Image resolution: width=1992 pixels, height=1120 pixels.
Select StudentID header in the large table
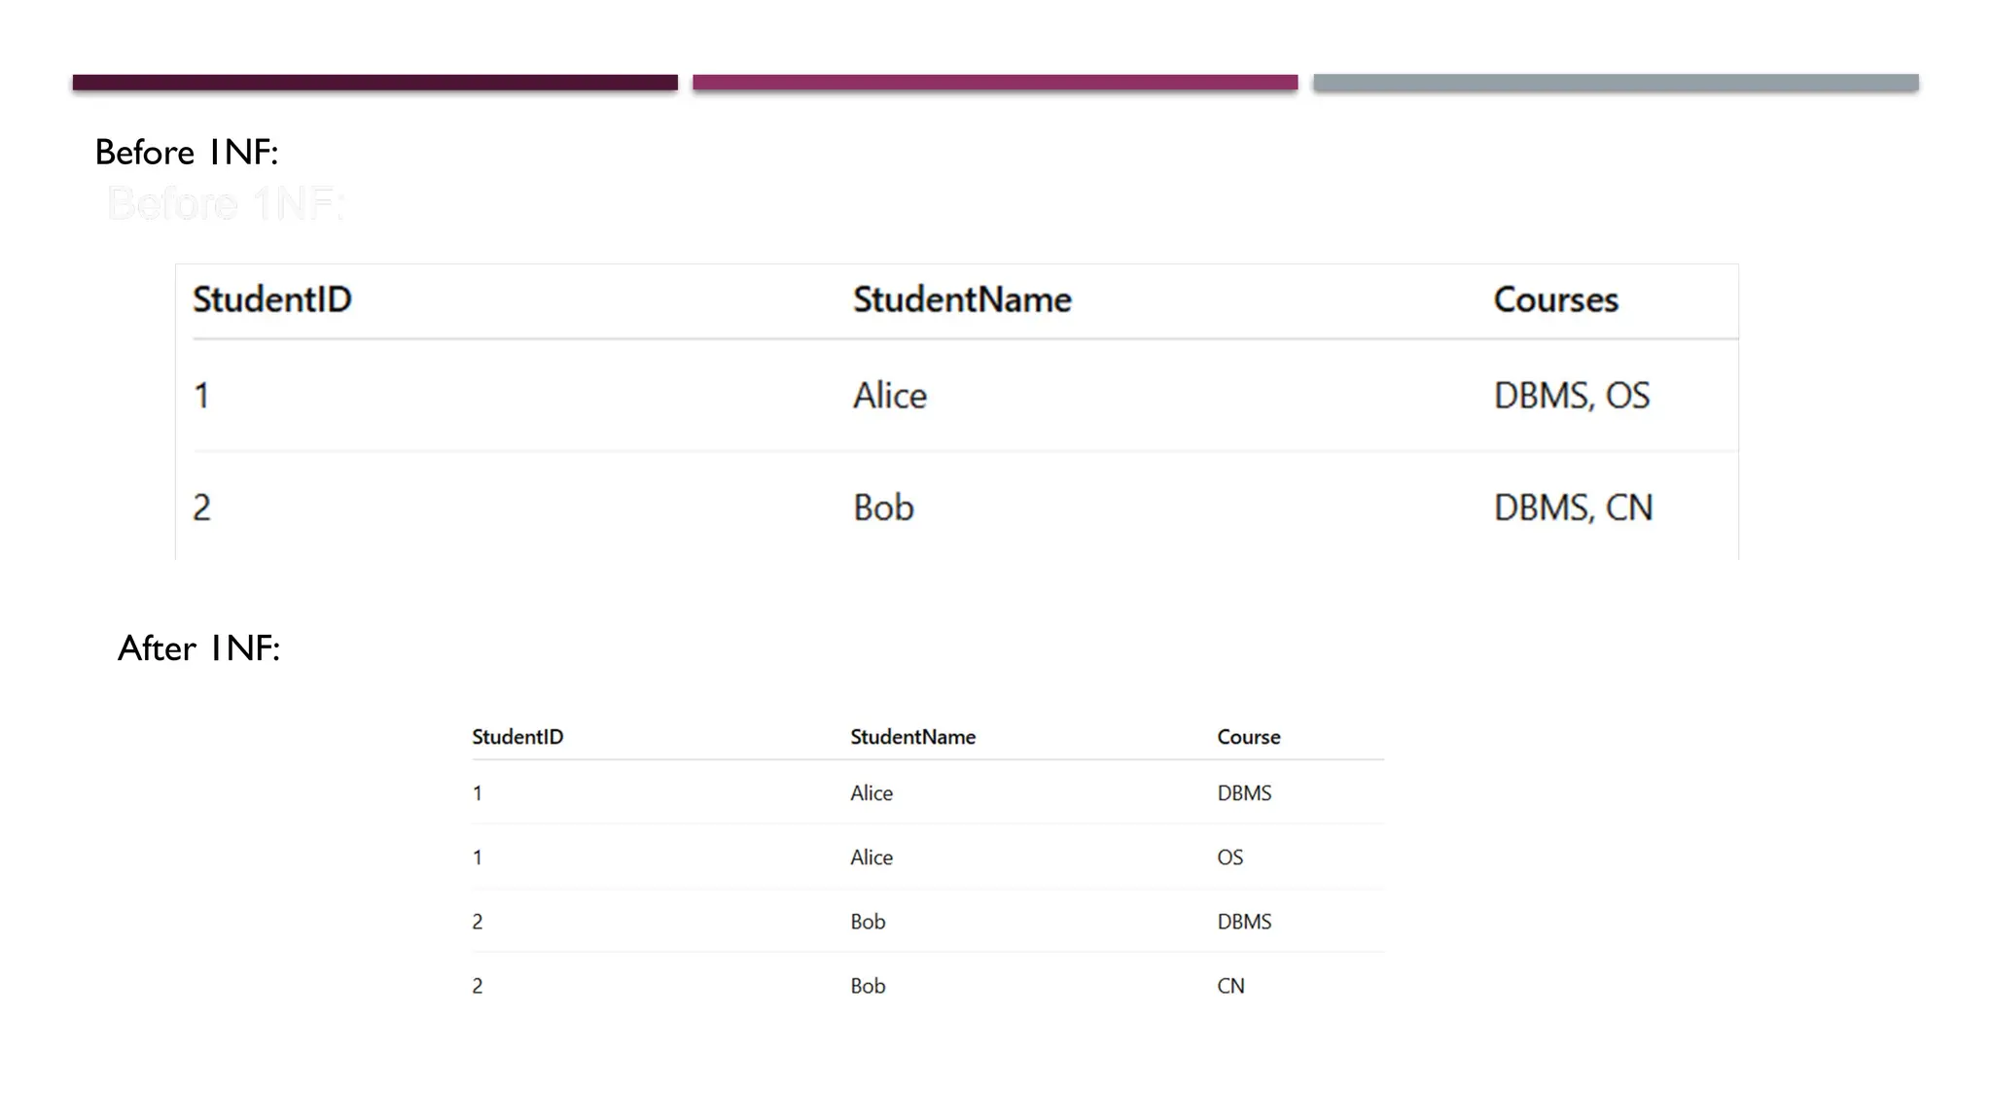click(x=272, y=299)
